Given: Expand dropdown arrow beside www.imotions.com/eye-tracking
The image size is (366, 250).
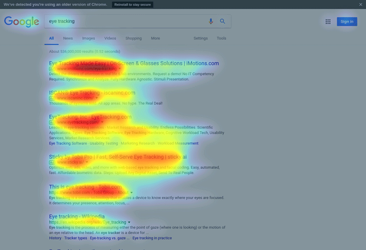Looking at the screenshot, I should coord(120,69).
